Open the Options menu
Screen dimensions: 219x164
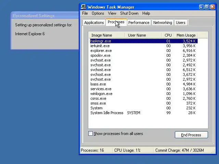click(x=98, y=13)
